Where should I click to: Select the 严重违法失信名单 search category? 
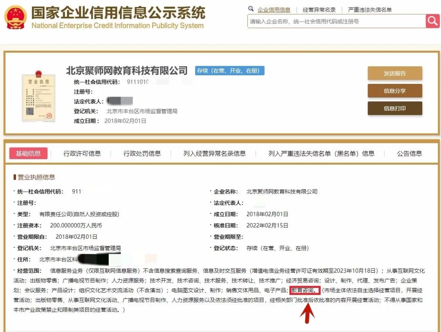pyautogui.click(x=370, y=10)
